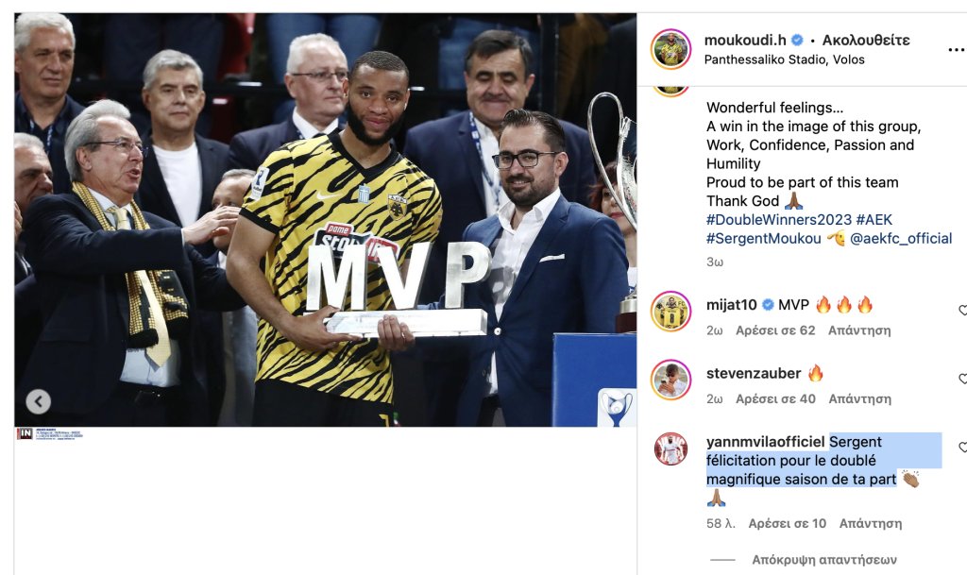Go to previous photo with left arrow
Screen dimensions: 967x575
coord(38,402)
